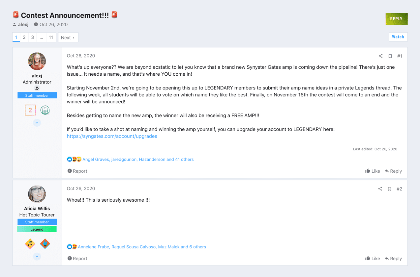The width and height of the screenshot is (420, 277).
Task: Like Alicia Willis's post
Action: pos(373,259)
